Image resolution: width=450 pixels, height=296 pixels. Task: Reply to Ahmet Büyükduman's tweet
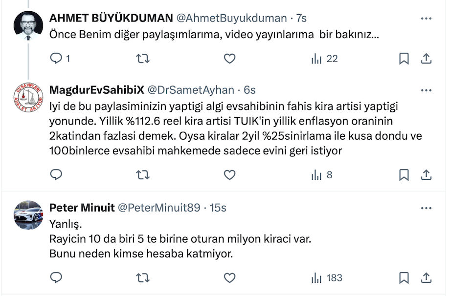(57, 59)
